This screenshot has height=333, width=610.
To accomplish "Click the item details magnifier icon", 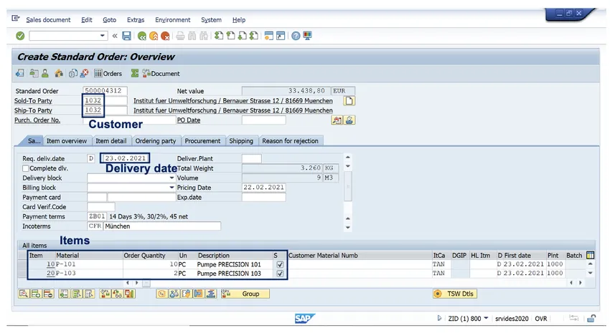I will (24, 294).
